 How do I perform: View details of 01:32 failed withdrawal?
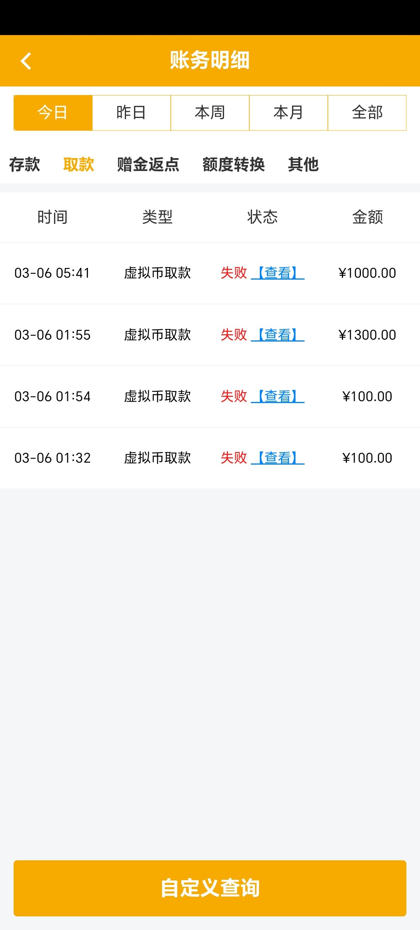click(278, 458)
